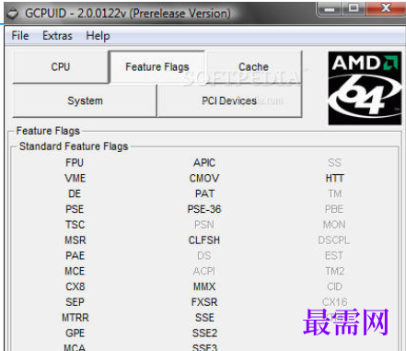
Task: Click the CLFSH feature flag
Action: tap(204, 240)
